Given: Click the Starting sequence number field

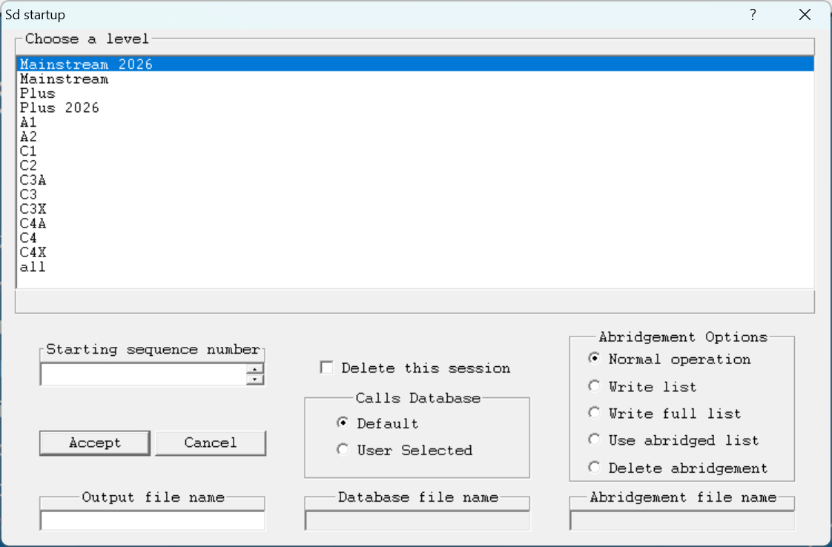Looking at the screenshot, I should coord(143,375).
